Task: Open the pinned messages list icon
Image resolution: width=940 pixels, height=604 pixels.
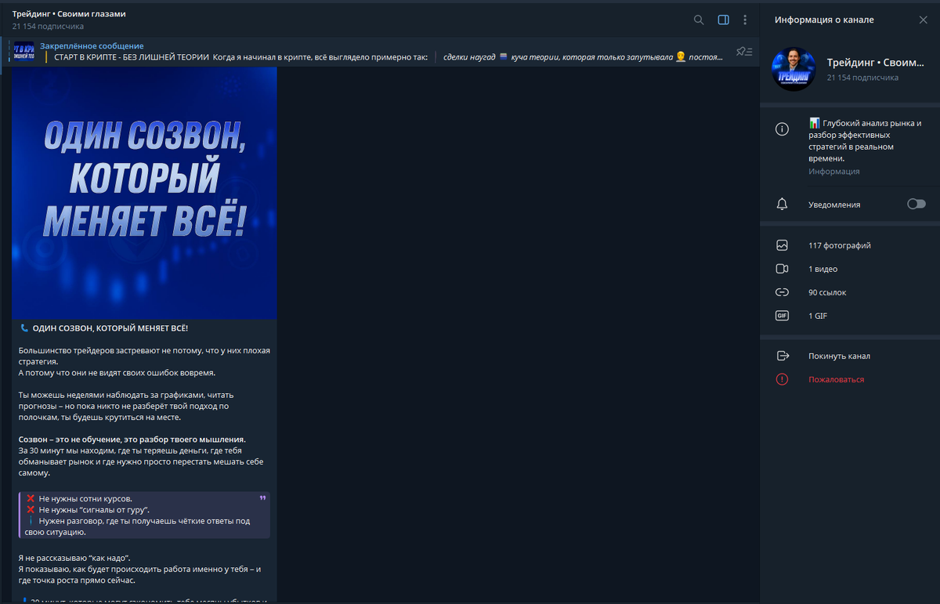Action: tap(743, 52)
